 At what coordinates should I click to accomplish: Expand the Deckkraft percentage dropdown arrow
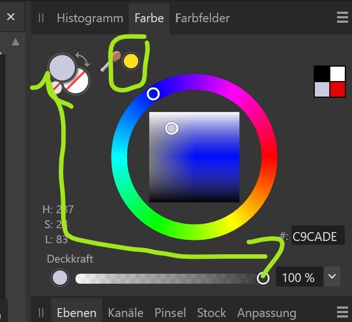(x=332, y=276)
